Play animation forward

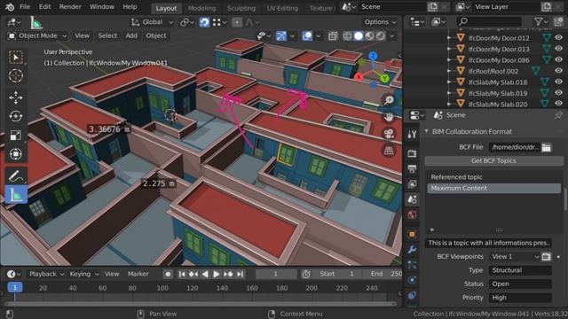click(217, 274)
